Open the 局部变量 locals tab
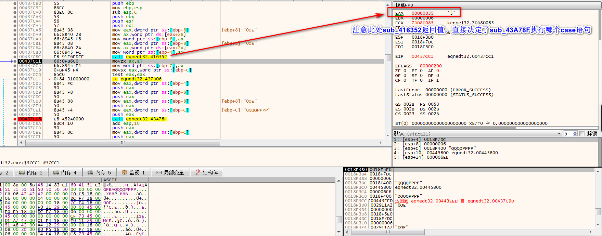Viewport: 602px width, 236px height. (170, 172)
